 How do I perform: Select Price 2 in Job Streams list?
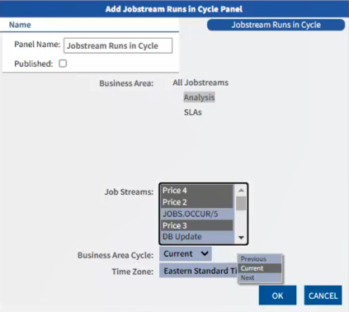coord(197,202)
